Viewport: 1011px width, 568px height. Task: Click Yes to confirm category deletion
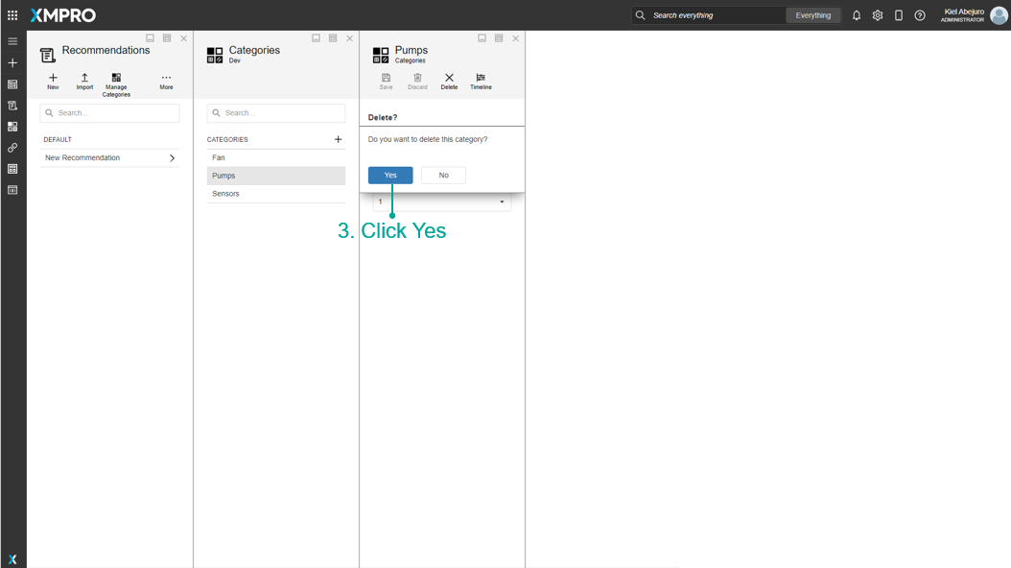(x=390, y=176)
